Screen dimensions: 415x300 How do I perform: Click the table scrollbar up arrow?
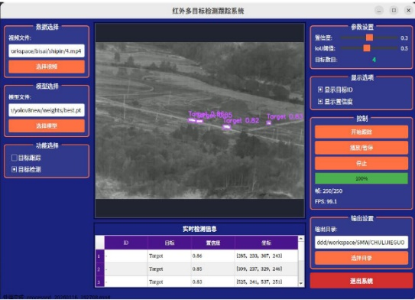[301, 239]
